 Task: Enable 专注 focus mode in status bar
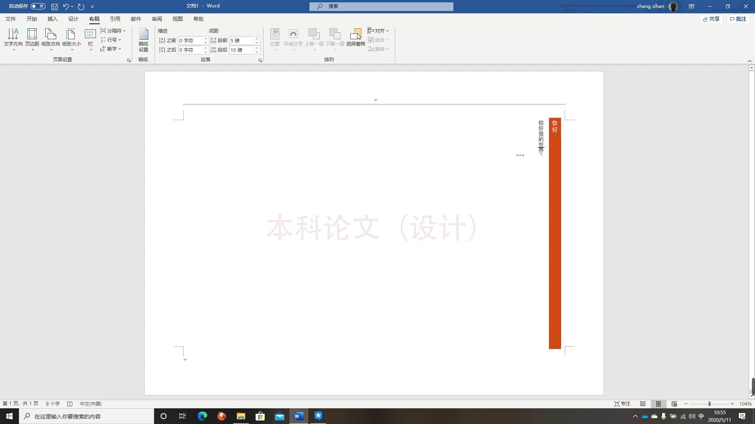tap(622, 404)
